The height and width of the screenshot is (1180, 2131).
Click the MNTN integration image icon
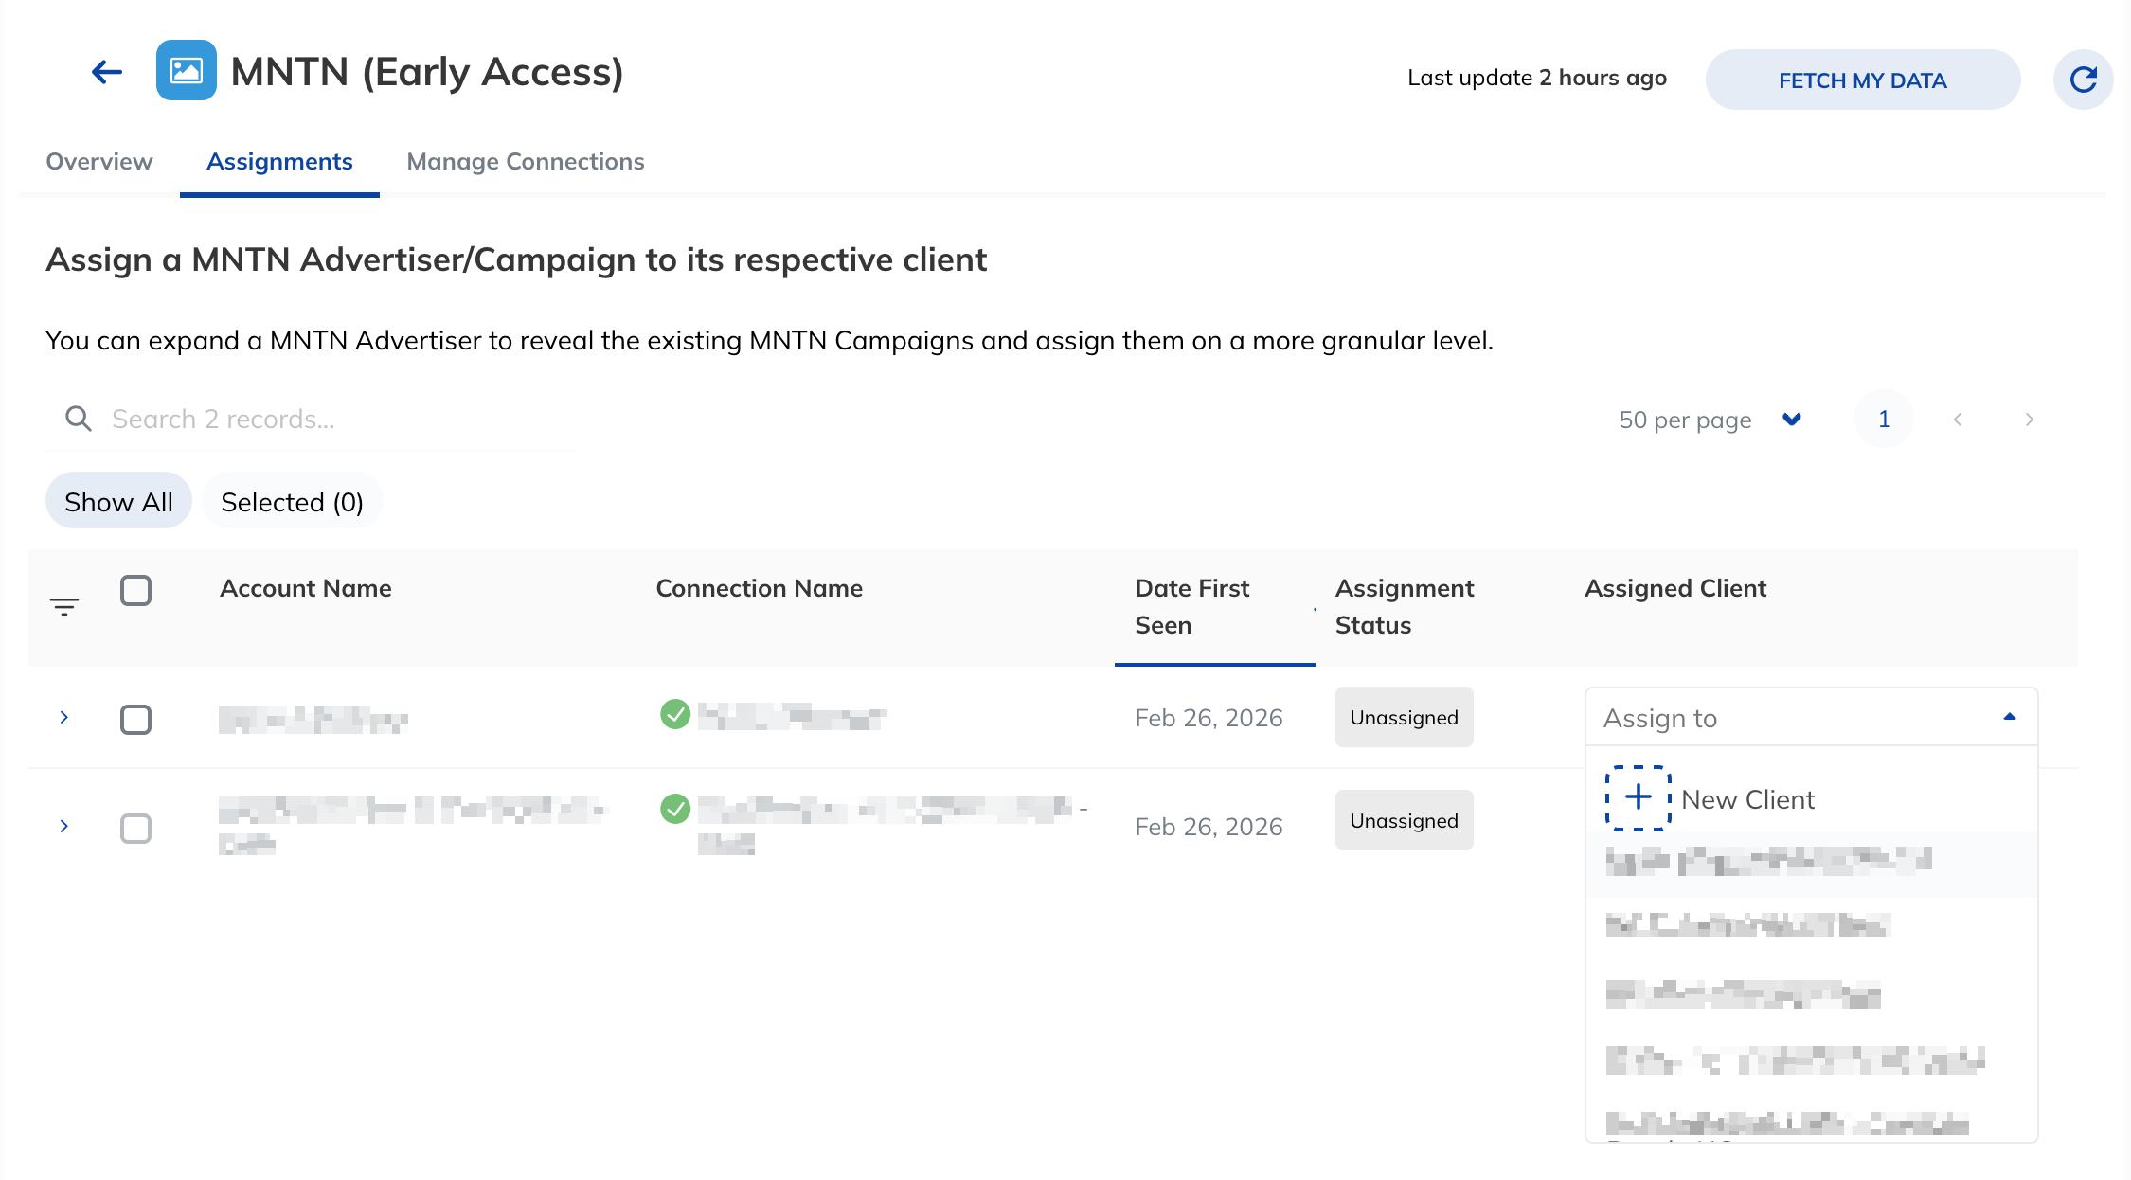[186, 70]
